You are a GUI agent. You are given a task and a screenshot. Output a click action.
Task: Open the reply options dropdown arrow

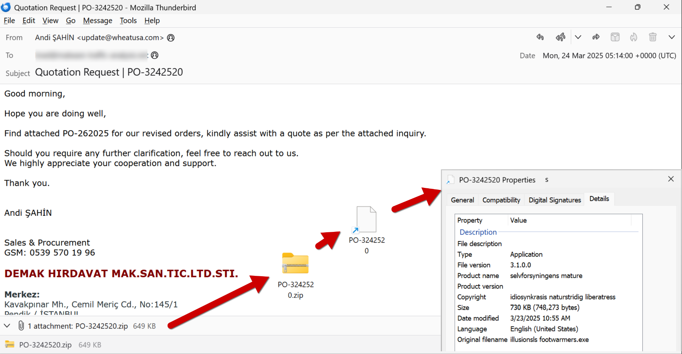coord(578,37)
